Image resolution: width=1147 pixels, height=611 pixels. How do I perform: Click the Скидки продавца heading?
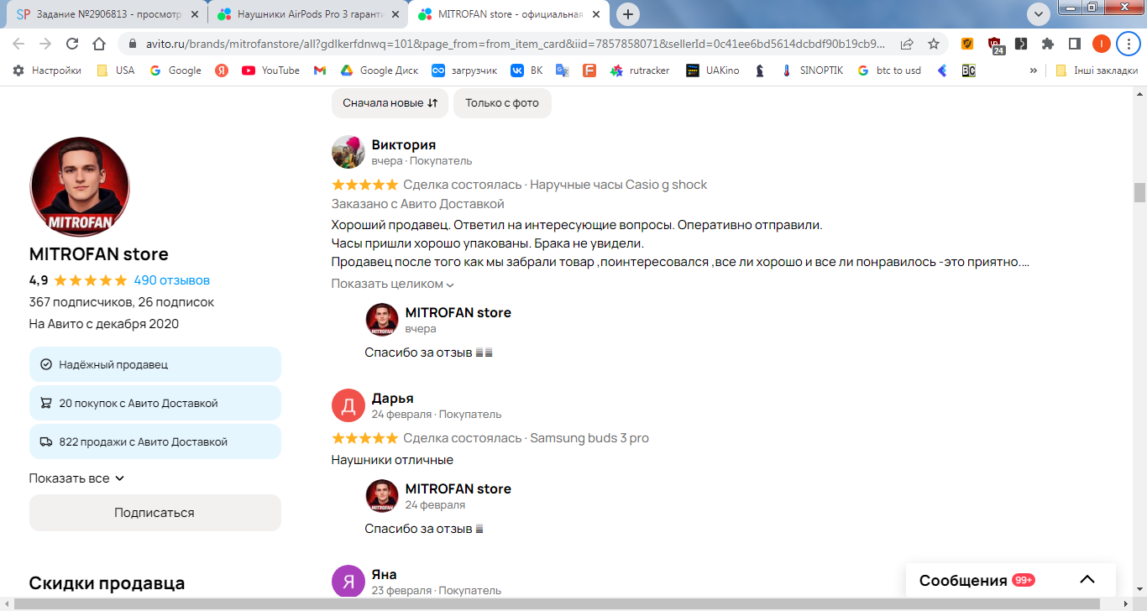(x=107, y=583)
